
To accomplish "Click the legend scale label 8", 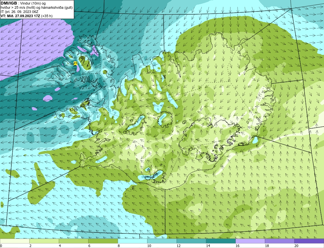I will click(119, 246).
